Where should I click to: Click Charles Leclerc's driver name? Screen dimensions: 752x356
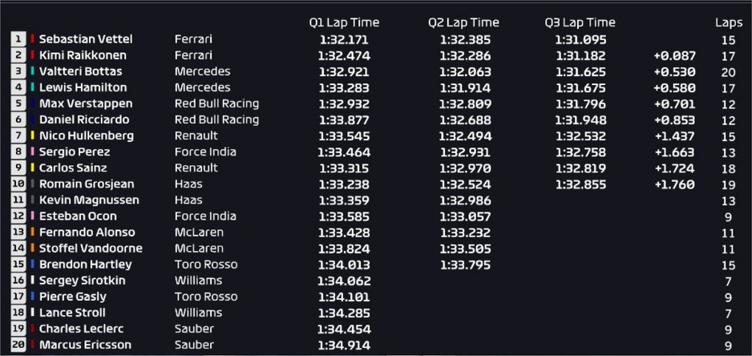click(x=81, y=329)
